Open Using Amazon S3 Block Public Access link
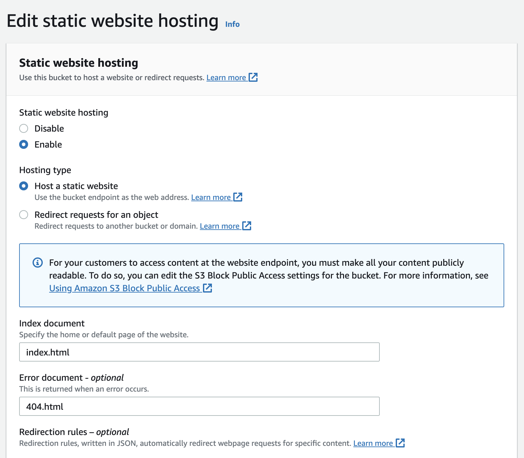This screenshot has width=524, height=458. point(124,288)
